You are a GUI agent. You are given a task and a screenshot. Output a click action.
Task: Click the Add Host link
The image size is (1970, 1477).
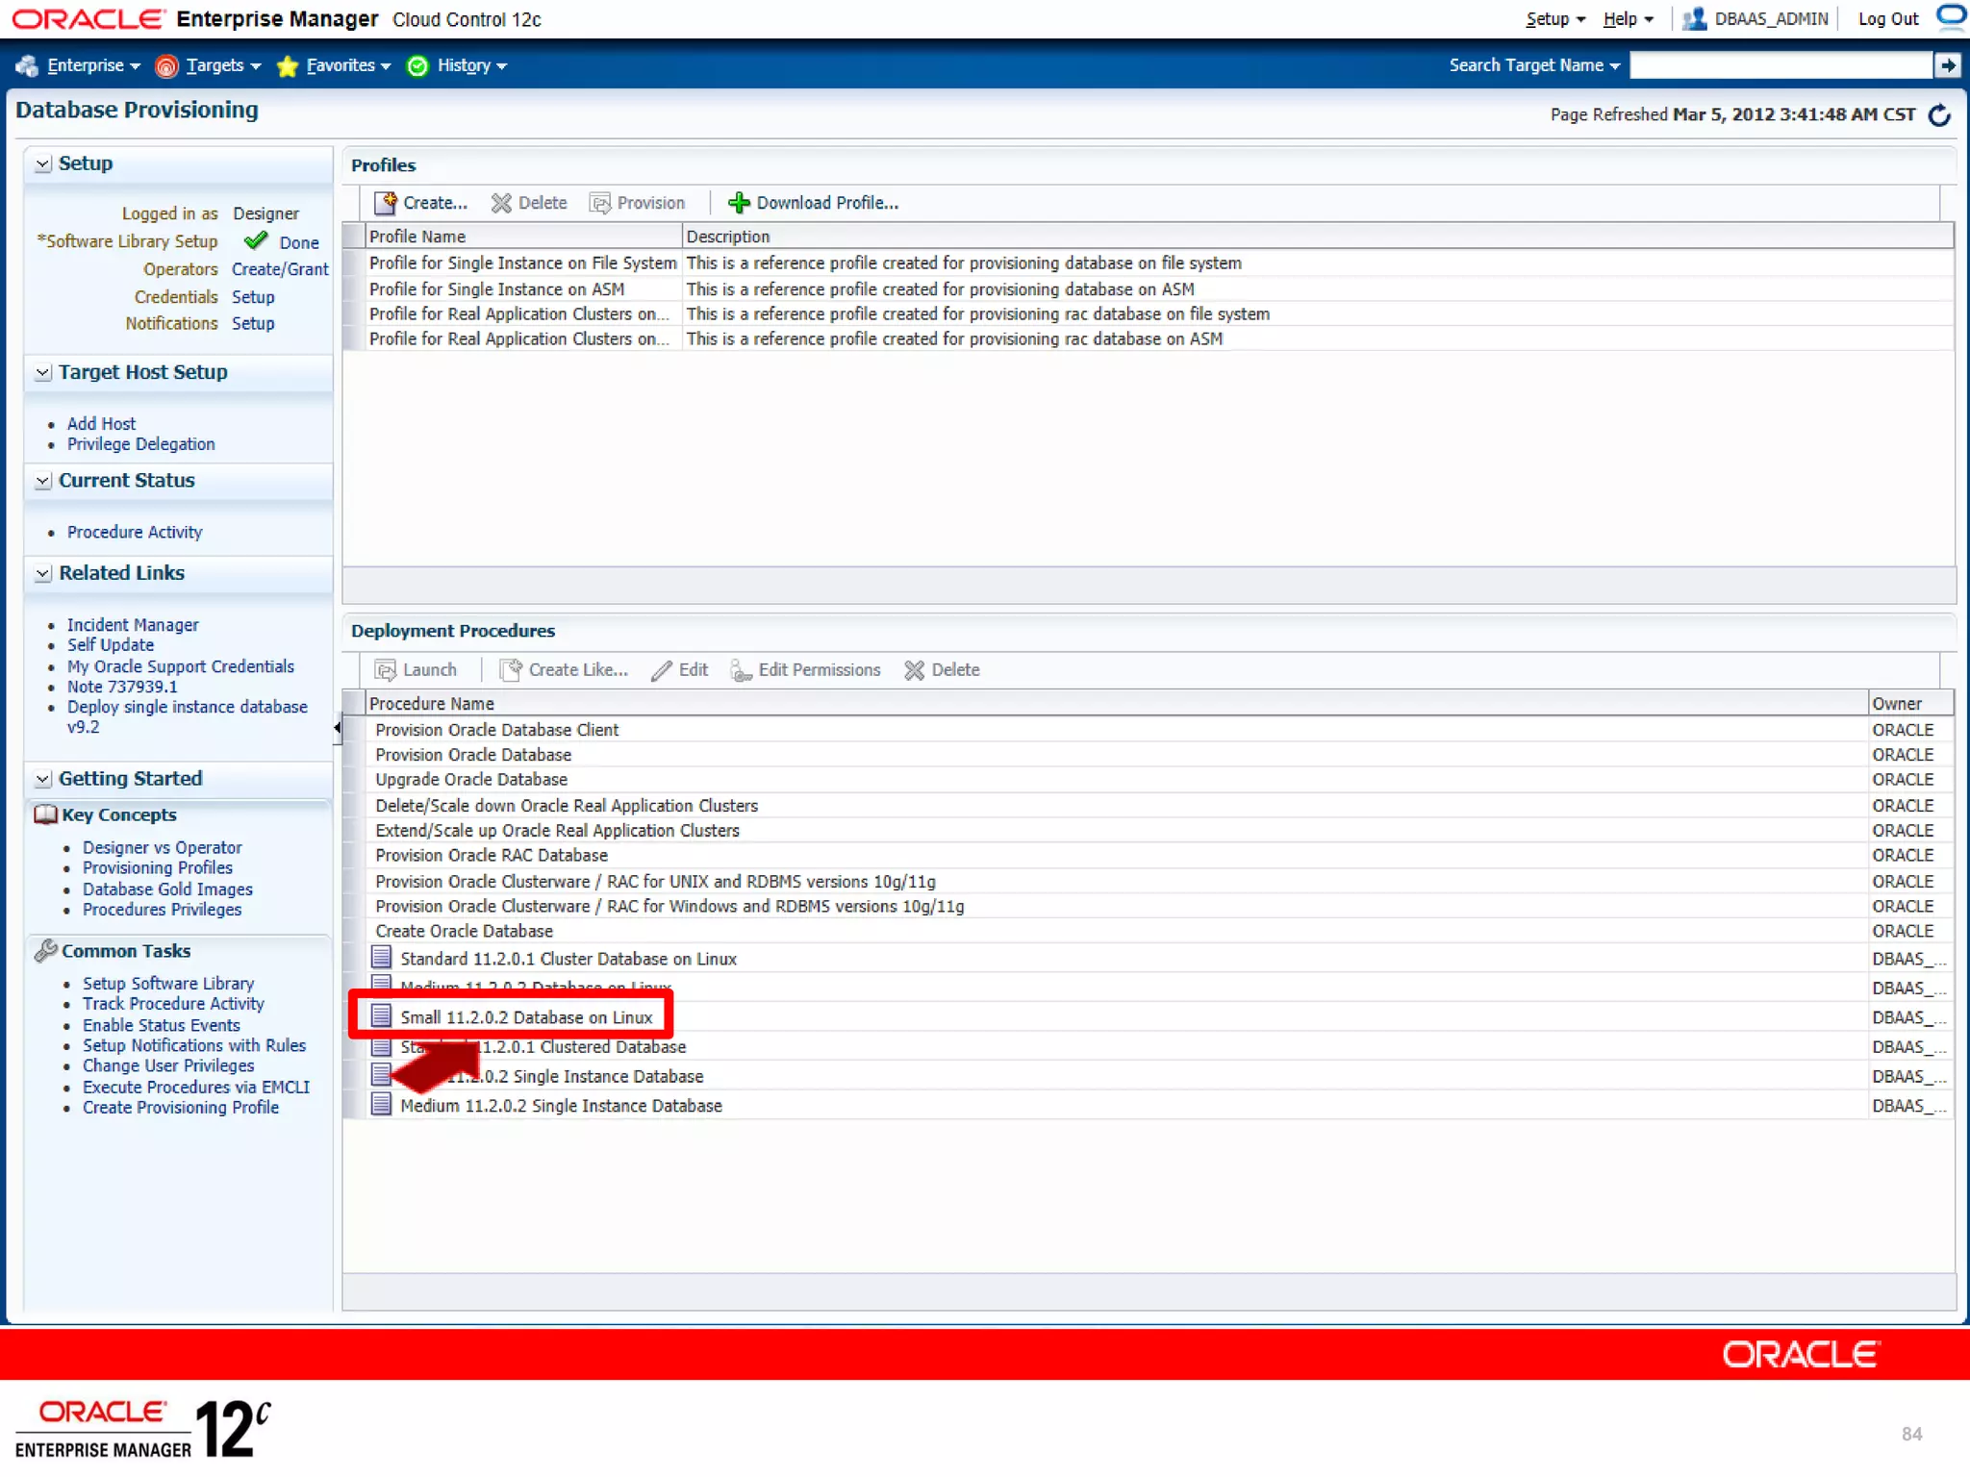pos(101,424)
